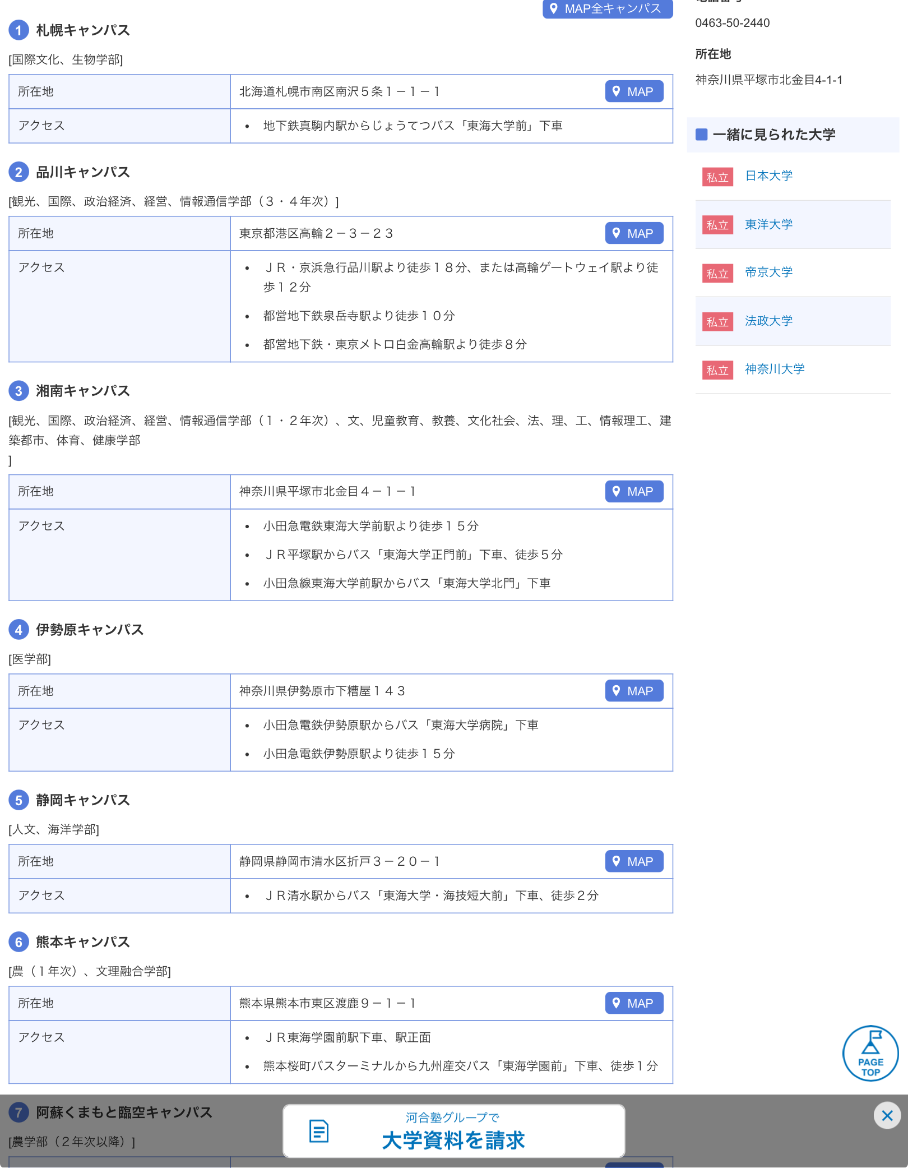908x1168 pixels.
Task: Click the 熊本キャンパス heading
Action: coord(83,942)
